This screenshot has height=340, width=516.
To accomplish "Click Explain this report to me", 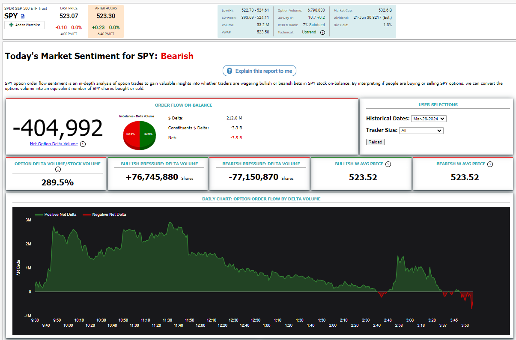I will click(x=259, y=71).
